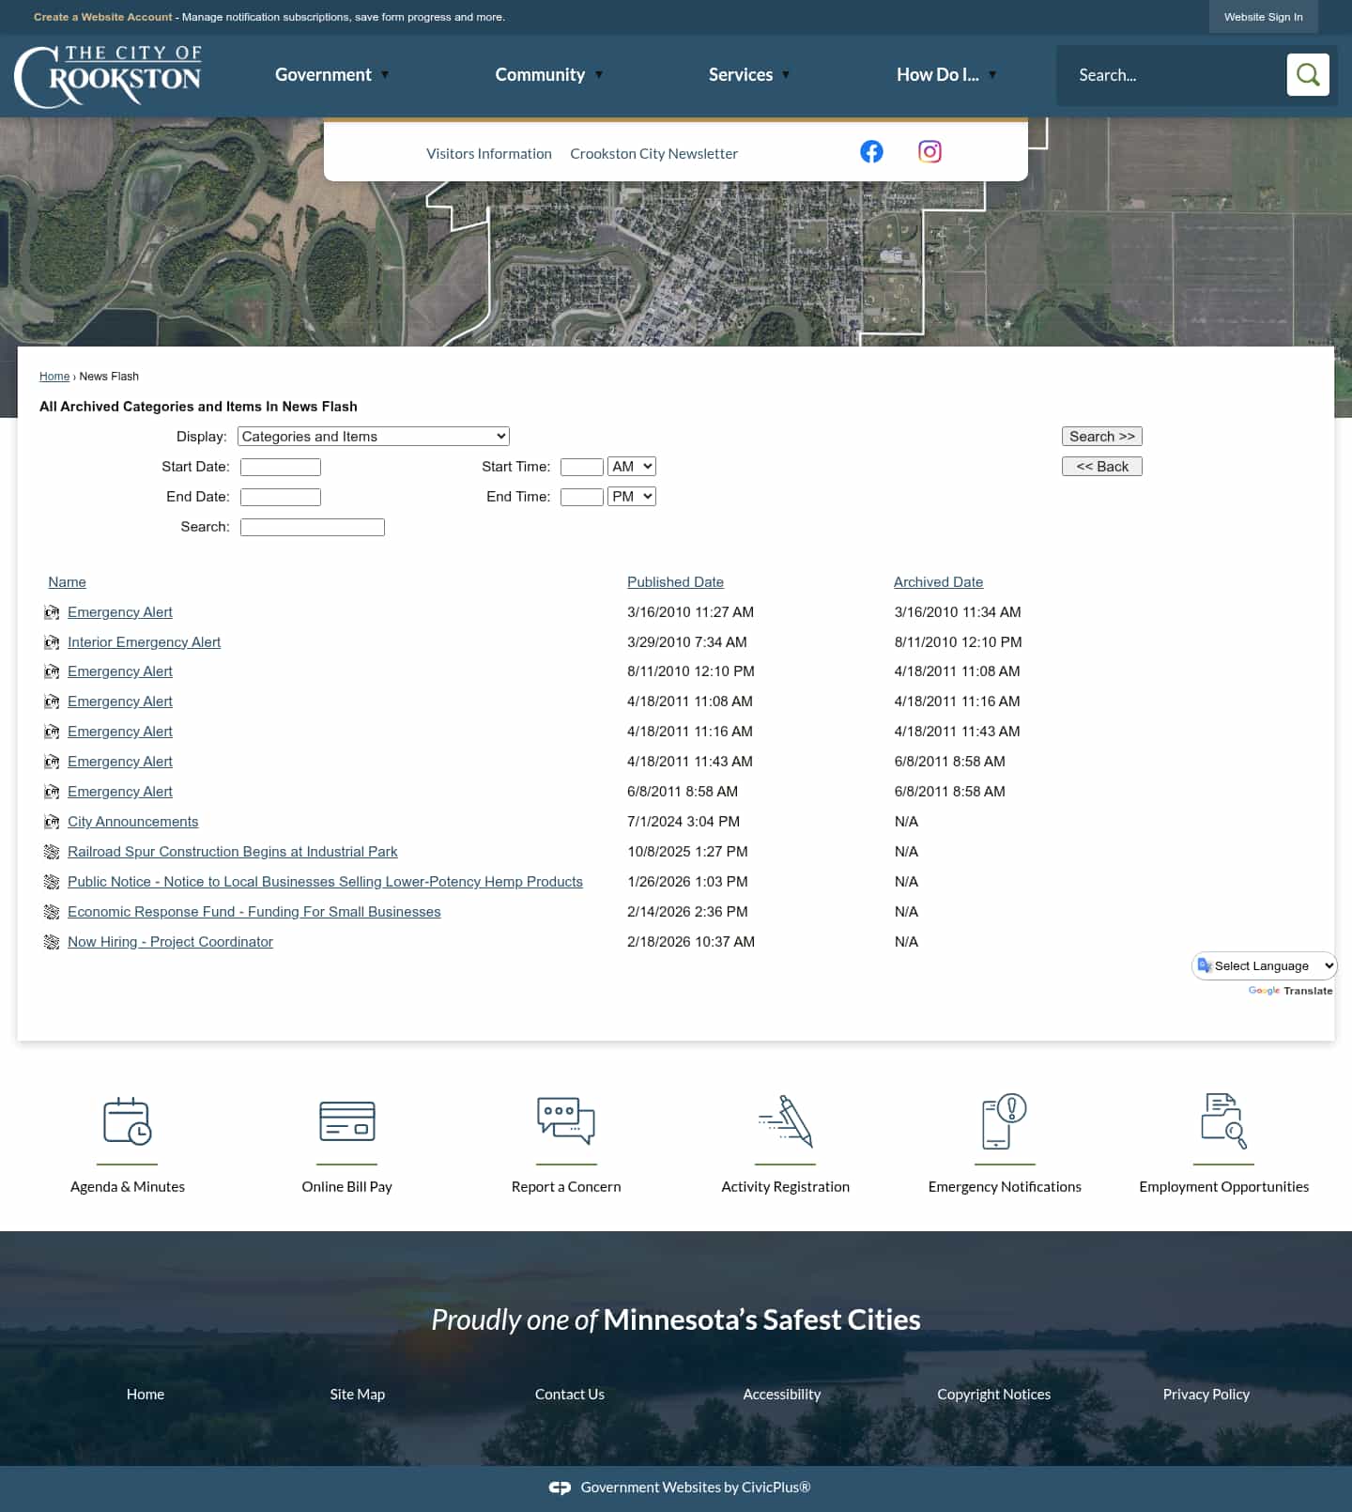Click the City of Crookston logo
This screenshot has width=1352, height=1512.
(108, 76)
